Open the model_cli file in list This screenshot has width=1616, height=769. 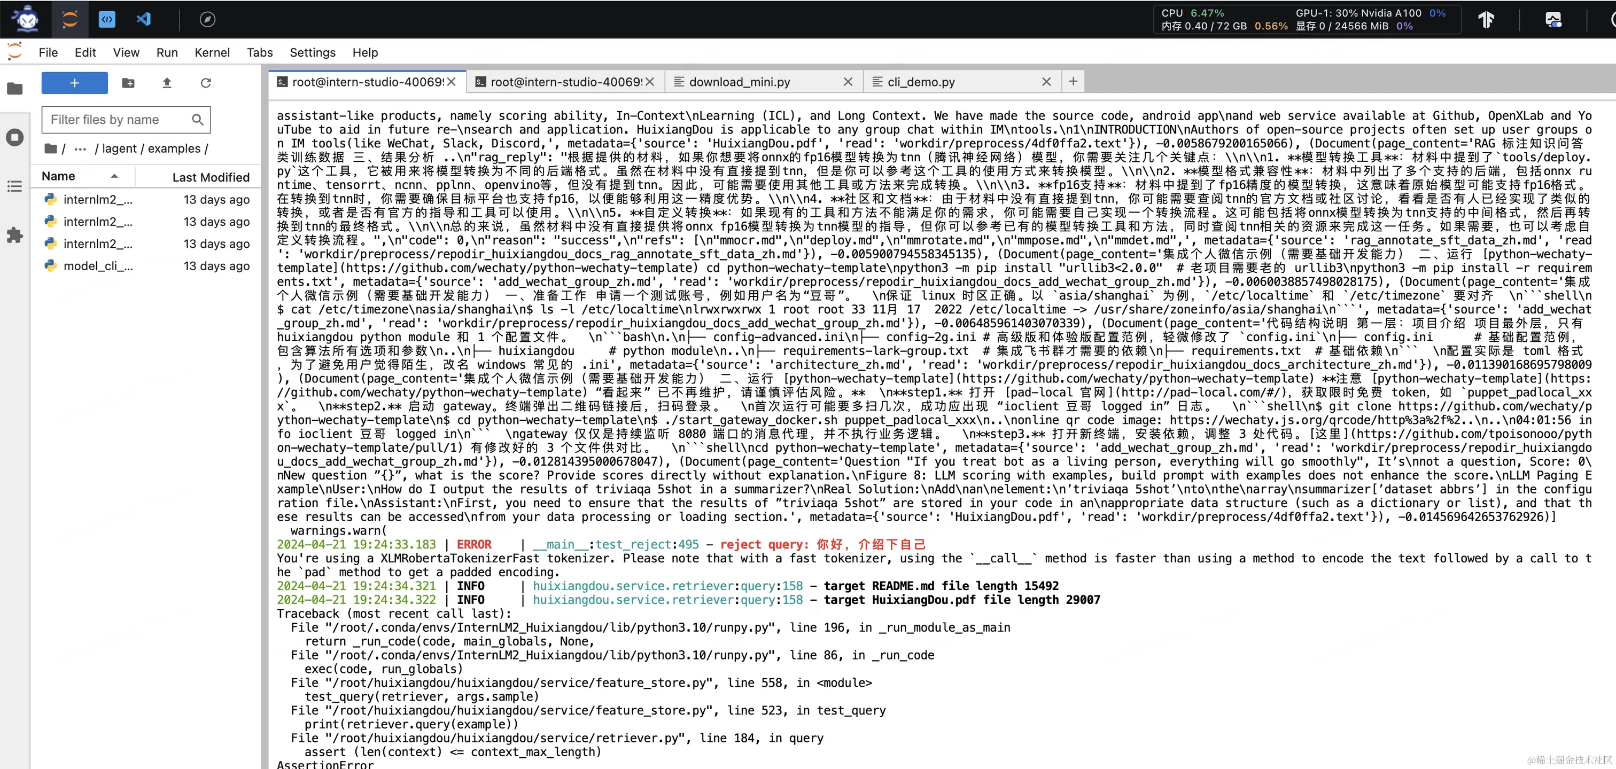click(98, 266)
